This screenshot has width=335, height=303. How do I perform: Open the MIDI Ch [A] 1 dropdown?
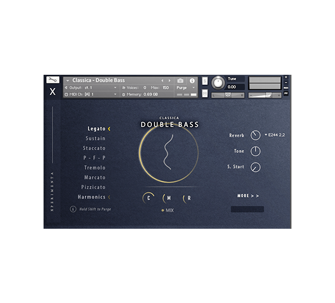(115, 94)
